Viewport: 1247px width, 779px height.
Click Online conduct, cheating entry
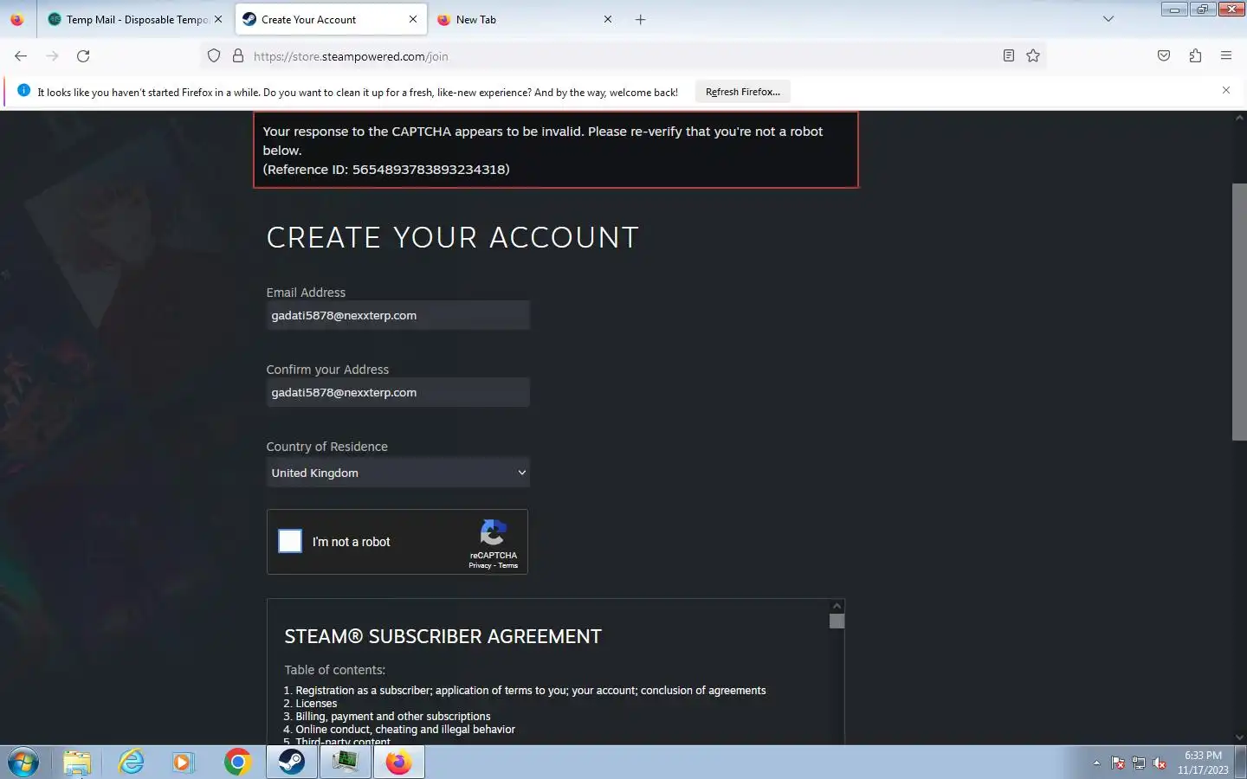coord(405,730)
